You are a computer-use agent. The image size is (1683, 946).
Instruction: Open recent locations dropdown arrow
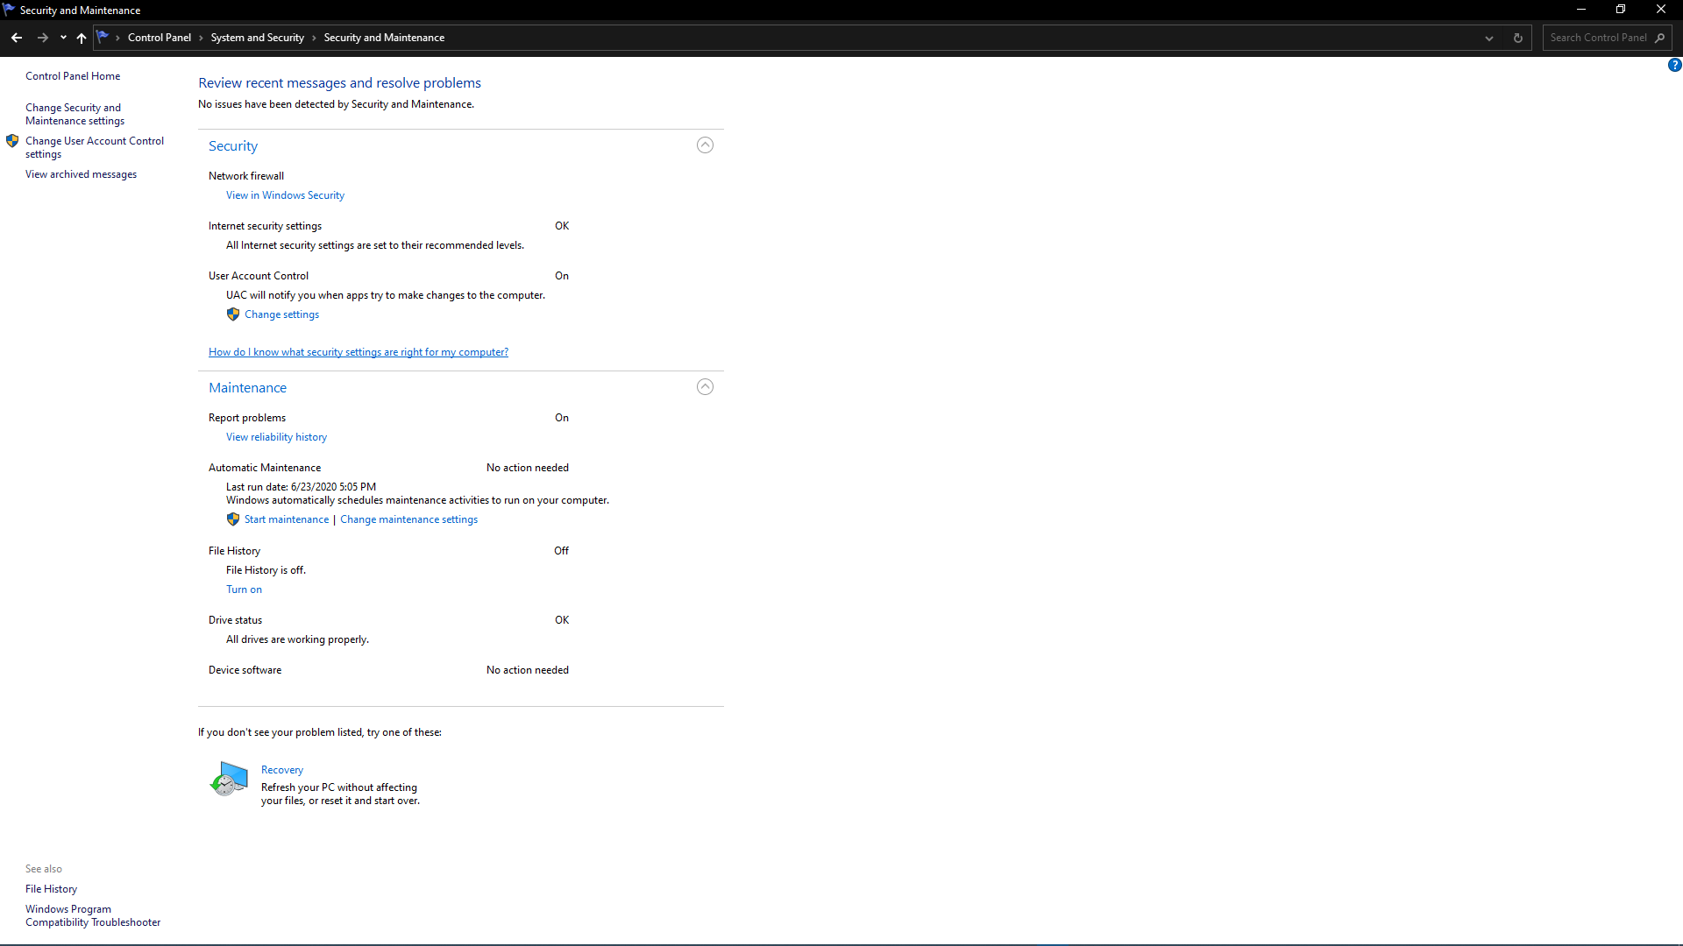pyautogui.click(x=63, y=38)
